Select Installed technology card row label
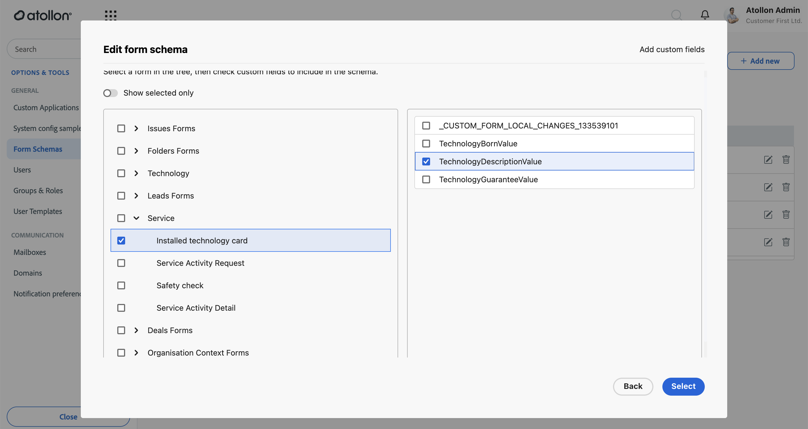 tap(202, 241)
